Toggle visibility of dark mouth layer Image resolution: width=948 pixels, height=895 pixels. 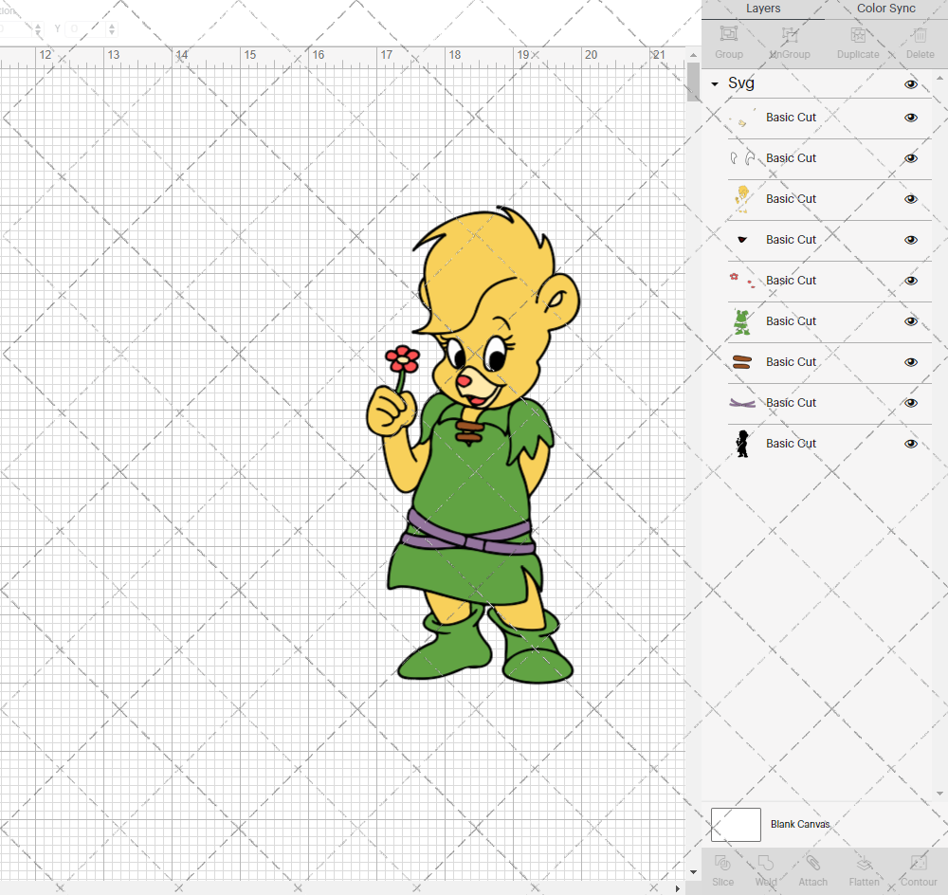click(x=911, y=240)
